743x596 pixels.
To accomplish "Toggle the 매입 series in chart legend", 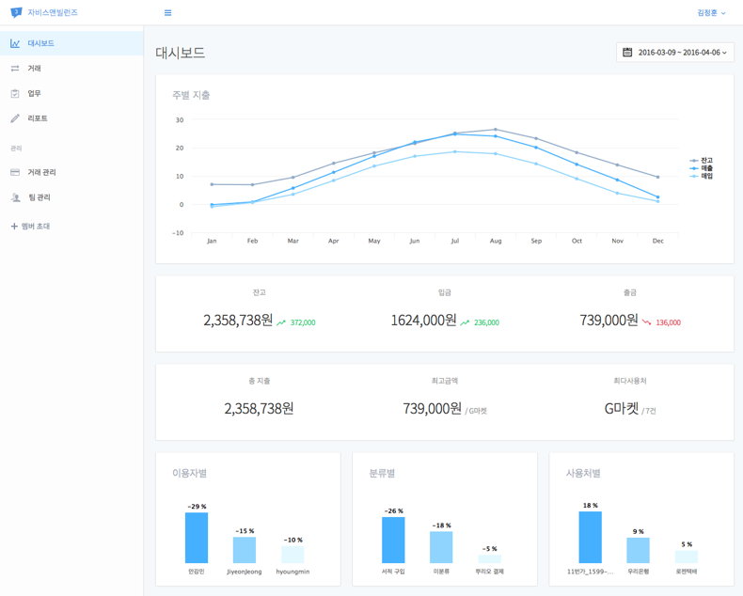I will pyautogui.click(x=701, y=176).
